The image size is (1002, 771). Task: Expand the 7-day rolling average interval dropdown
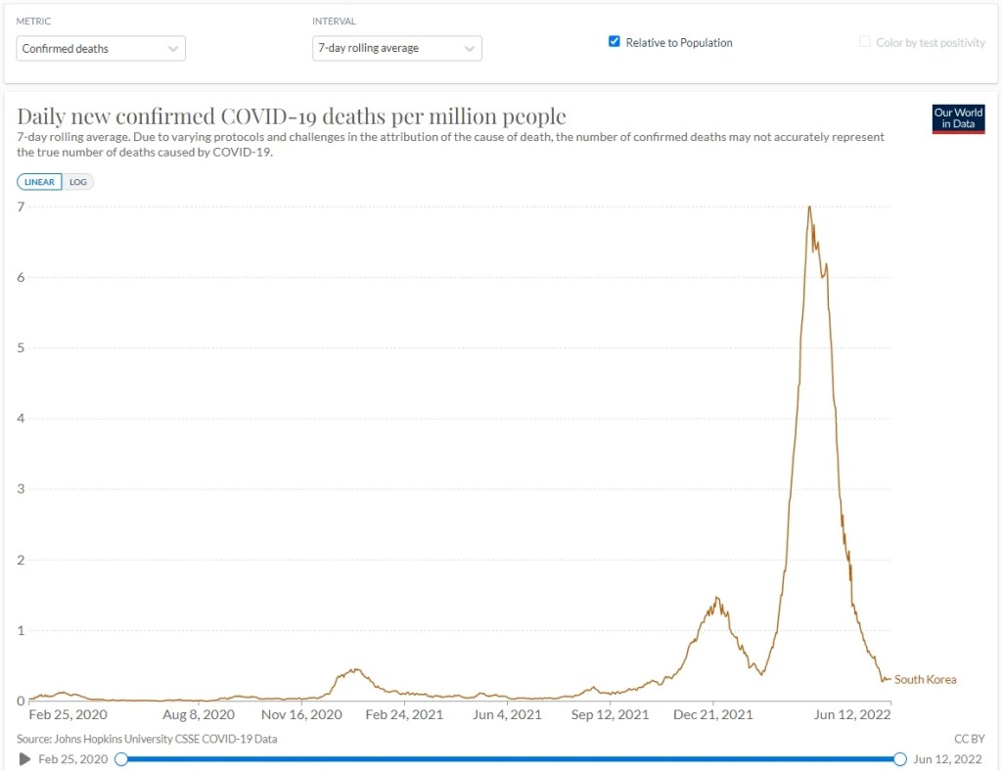397,49
